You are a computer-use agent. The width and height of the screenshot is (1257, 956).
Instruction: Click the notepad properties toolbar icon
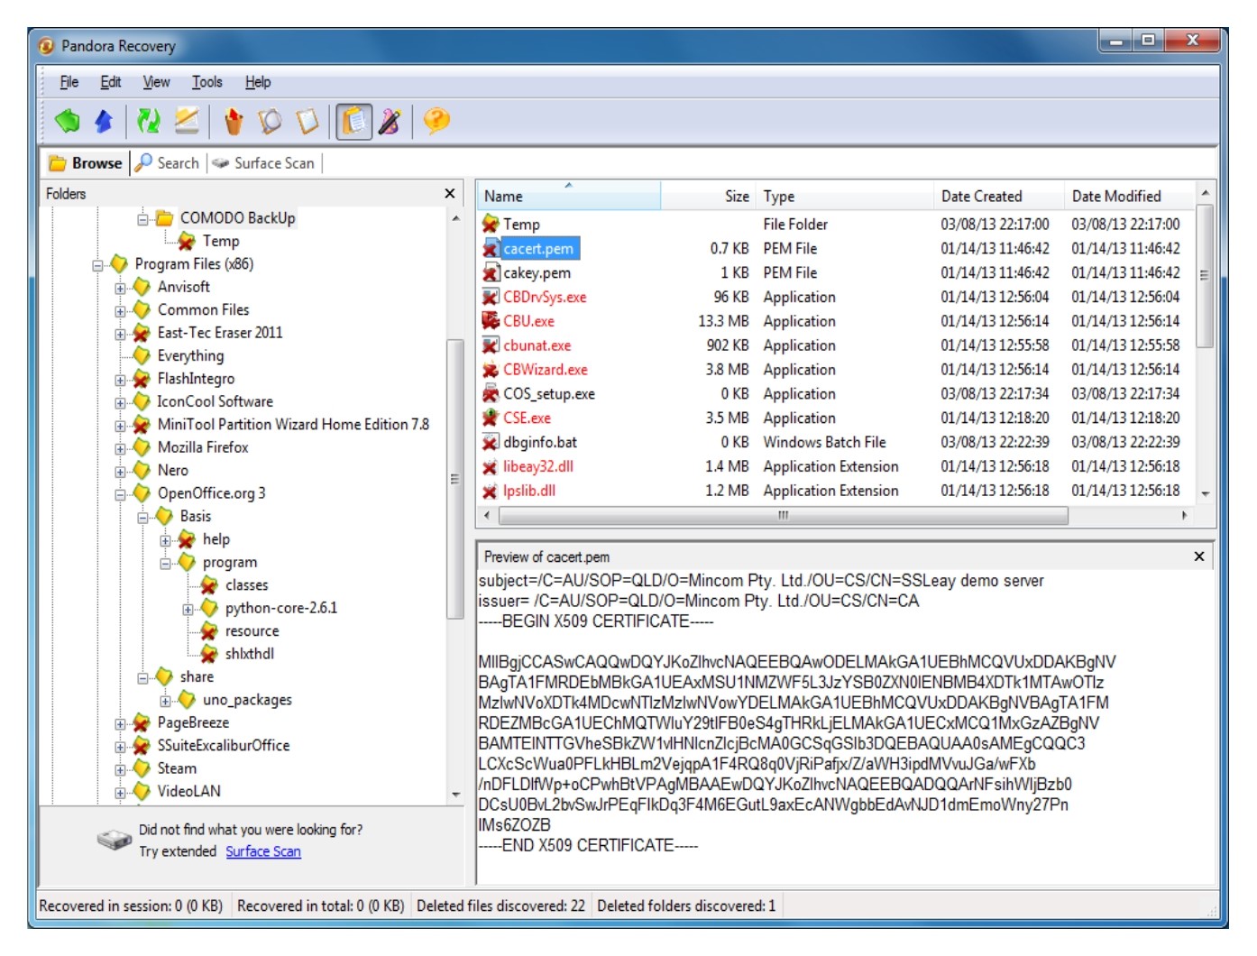(307, 121)
